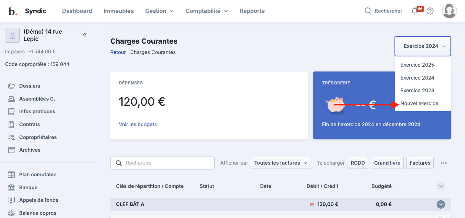Download the RGDD report
This screenshot has width=465, height=218.
tap(358, 163)
